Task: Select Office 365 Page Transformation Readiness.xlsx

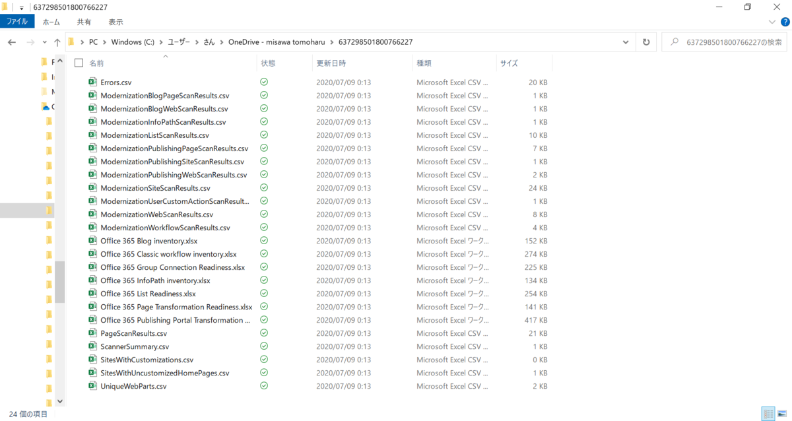Action: pyautogui.click(x=176, y=307)
